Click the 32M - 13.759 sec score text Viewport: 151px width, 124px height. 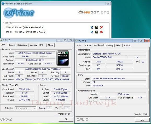(24, 27)
